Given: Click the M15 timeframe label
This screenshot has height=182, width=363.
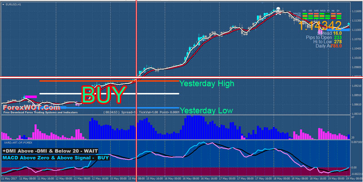Looking at the screenshot, I should click(x=316, y=11).
